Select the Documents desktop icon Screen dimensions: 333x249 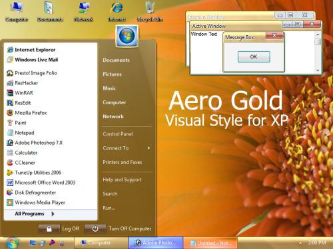(50, 11)
